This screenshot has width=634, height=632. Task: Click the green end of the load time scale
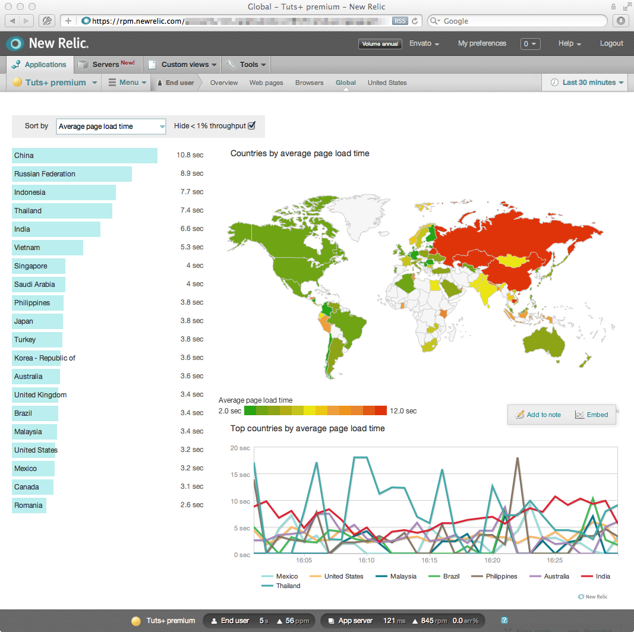tap(250, 410)
